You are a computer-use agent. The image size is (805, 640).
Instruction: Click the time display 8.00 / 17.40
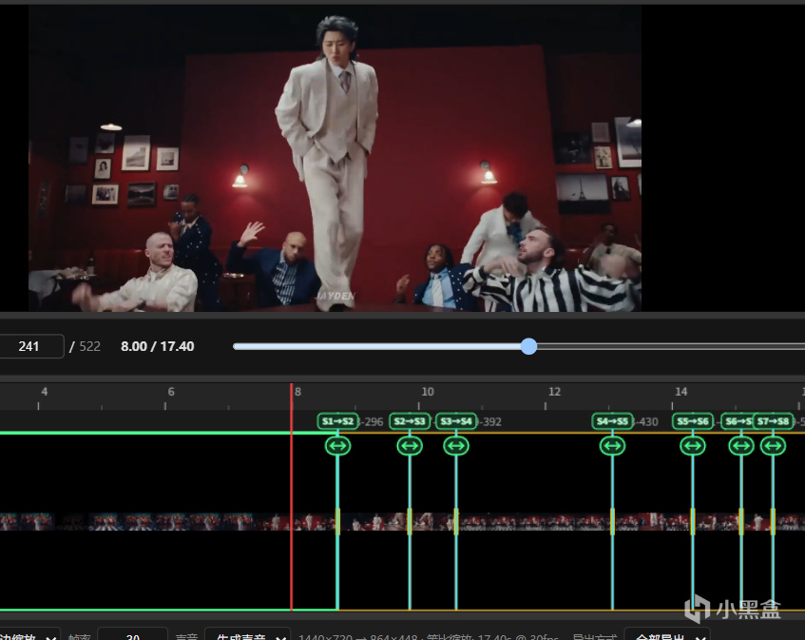[157, 346]
